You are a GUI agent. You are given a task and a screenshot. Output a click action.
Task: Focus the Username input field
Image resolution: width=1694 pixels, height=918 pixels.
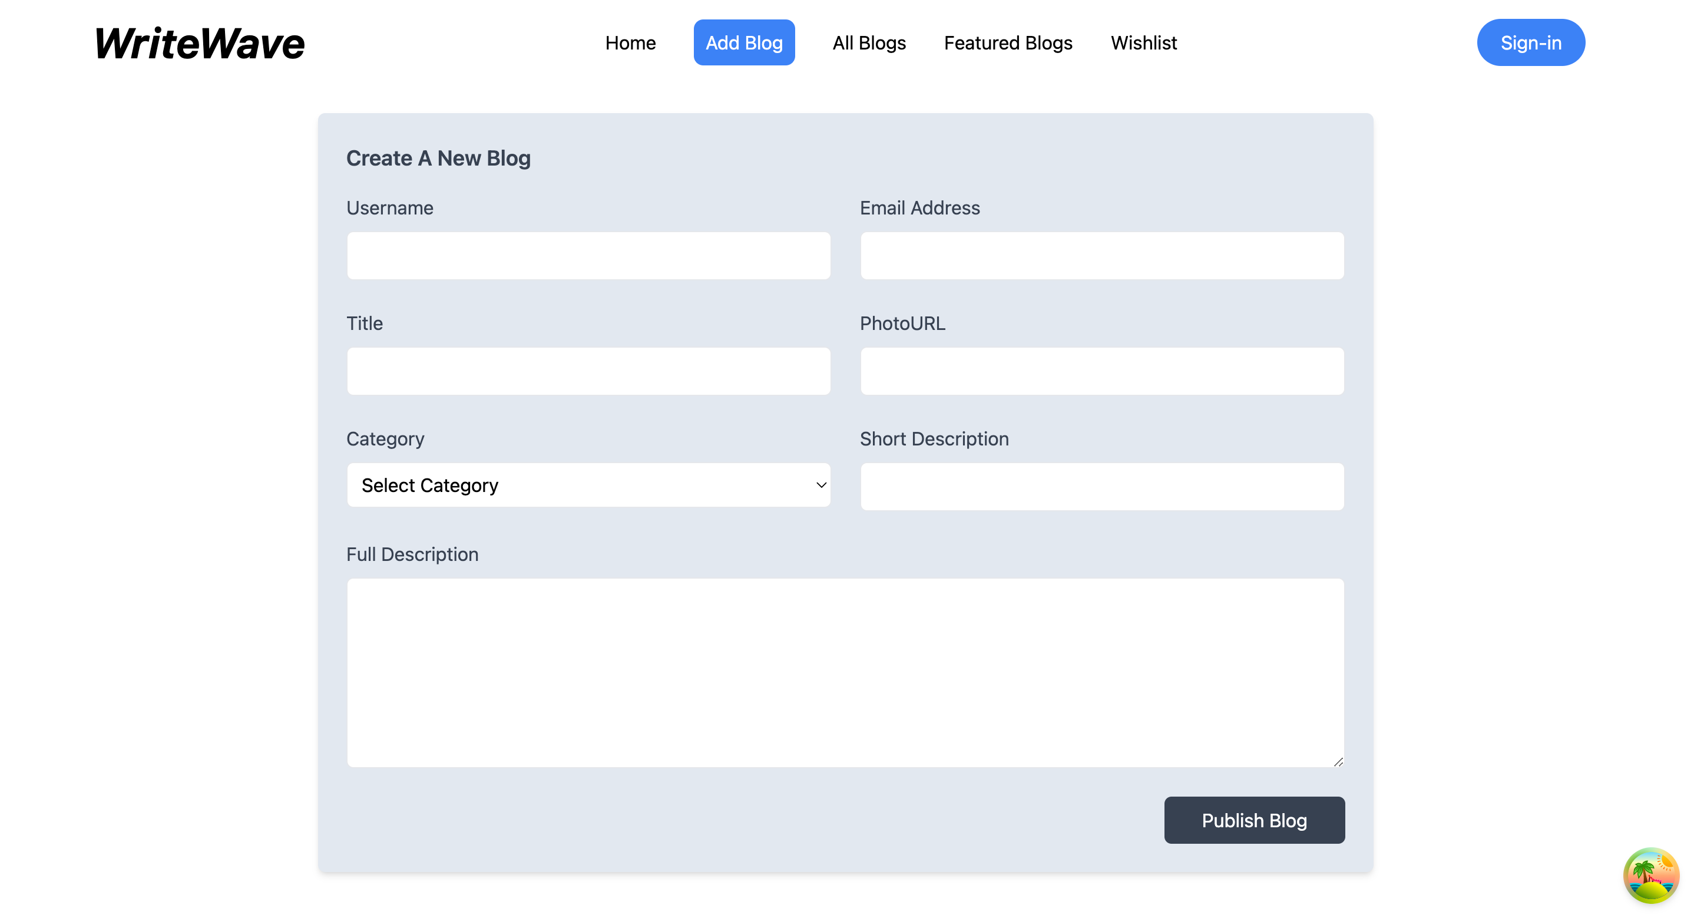point(588,255)
